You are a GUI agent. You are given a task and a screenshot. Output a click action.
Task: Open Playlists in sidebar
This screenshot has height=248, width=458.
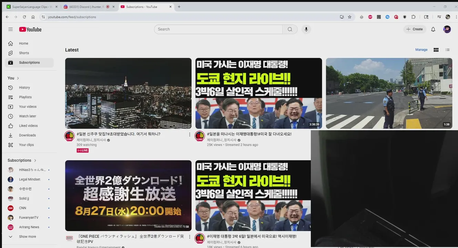(x=29, y=97)
